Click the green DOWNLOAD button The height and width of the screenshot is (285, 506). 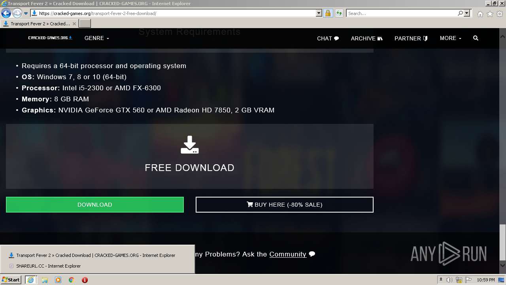pos(95,205)
